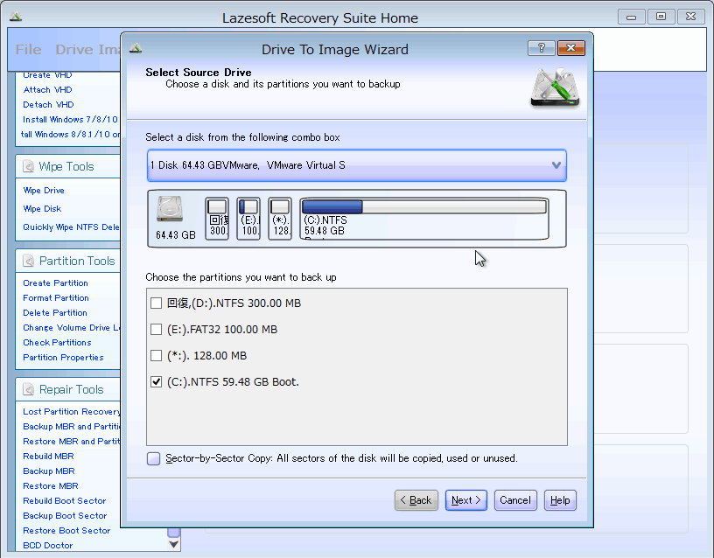
Task: Open Delete Partition link
Action: pyautogui.click(x=55, y=313)
